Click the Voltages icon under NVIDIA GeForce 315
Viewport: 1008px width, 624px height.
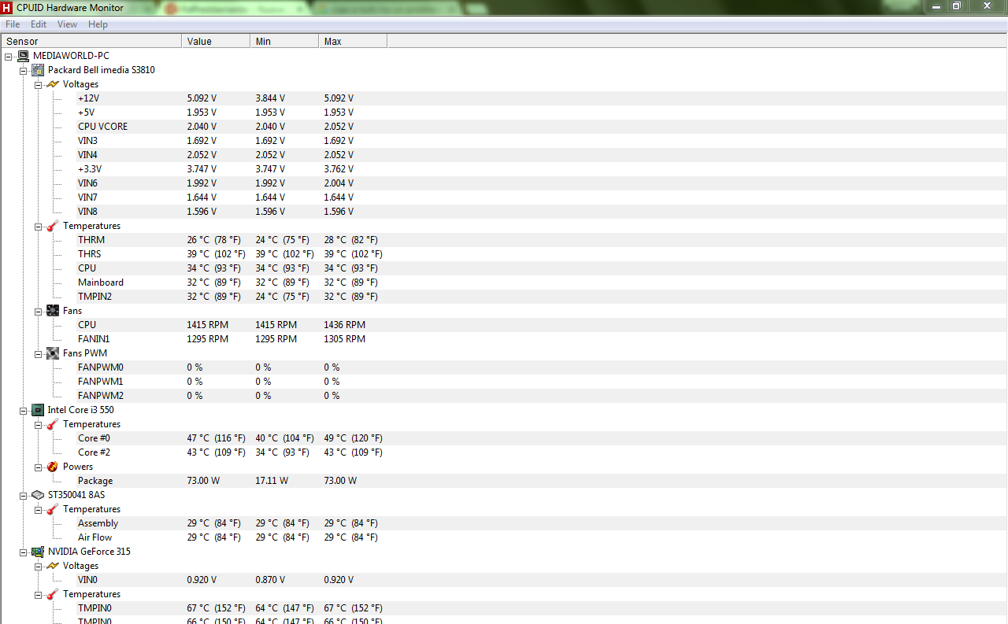point(53,566)
